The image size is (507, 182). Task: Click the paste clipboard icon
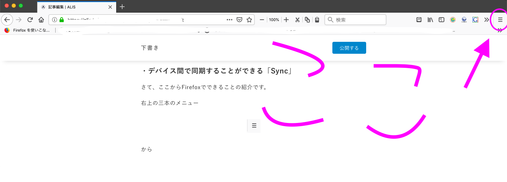tap(317, 20)
